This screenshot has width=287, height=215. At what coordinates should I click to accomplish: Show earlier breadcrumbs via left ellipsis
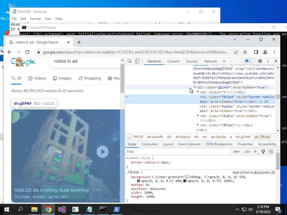[x=129, y=137]
